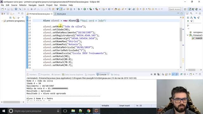
Task: Click the Task View microphone icon in taskbar search
Action: 58,111
